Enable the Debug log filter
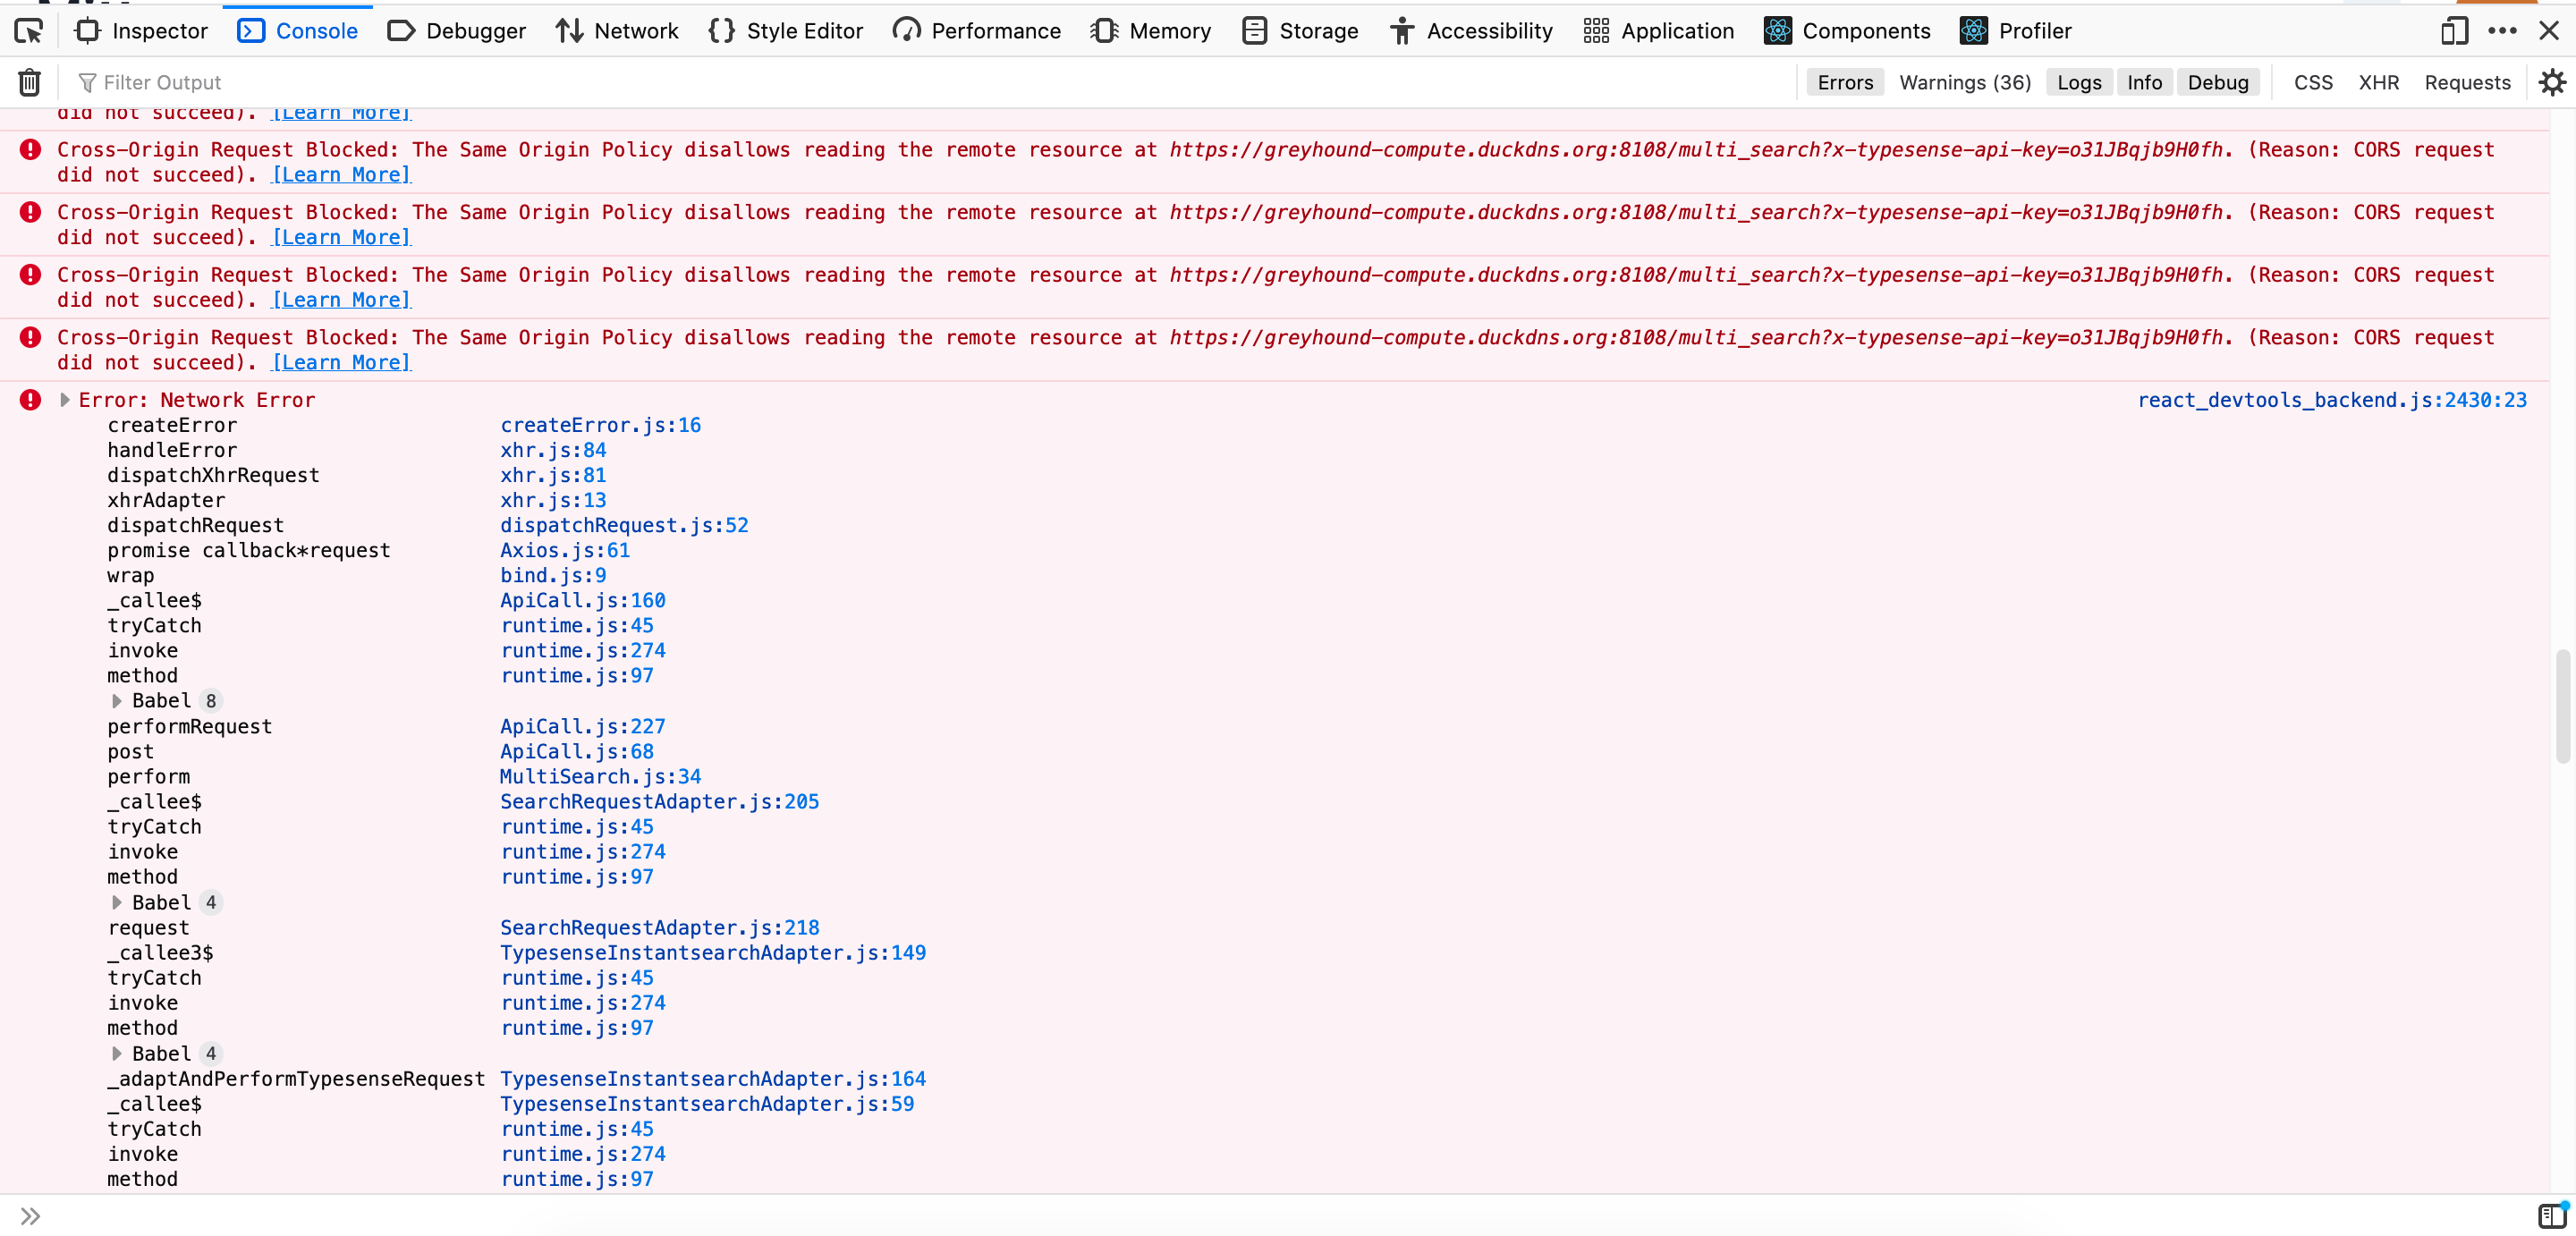Image resolution: width=2576 pixels, height=1236 pixels. point(2218,82)
